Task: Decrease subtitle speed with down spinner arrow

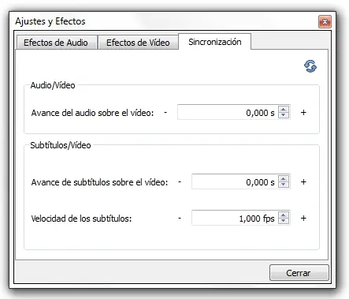Action: (284, 221)
